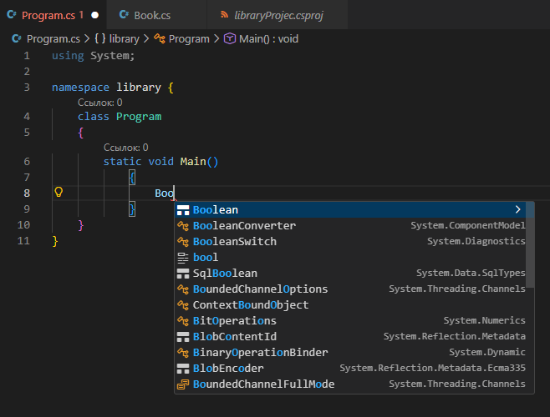Click the SqlBoolean struct icon

point(183,274)
